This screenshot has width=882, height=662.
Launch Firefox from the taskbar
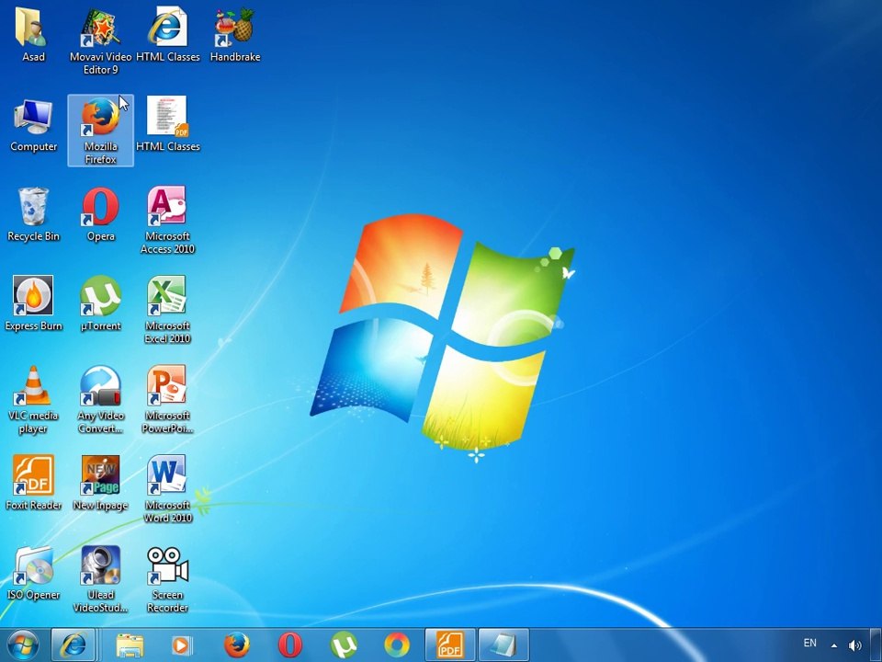click(x=236, y=645)
